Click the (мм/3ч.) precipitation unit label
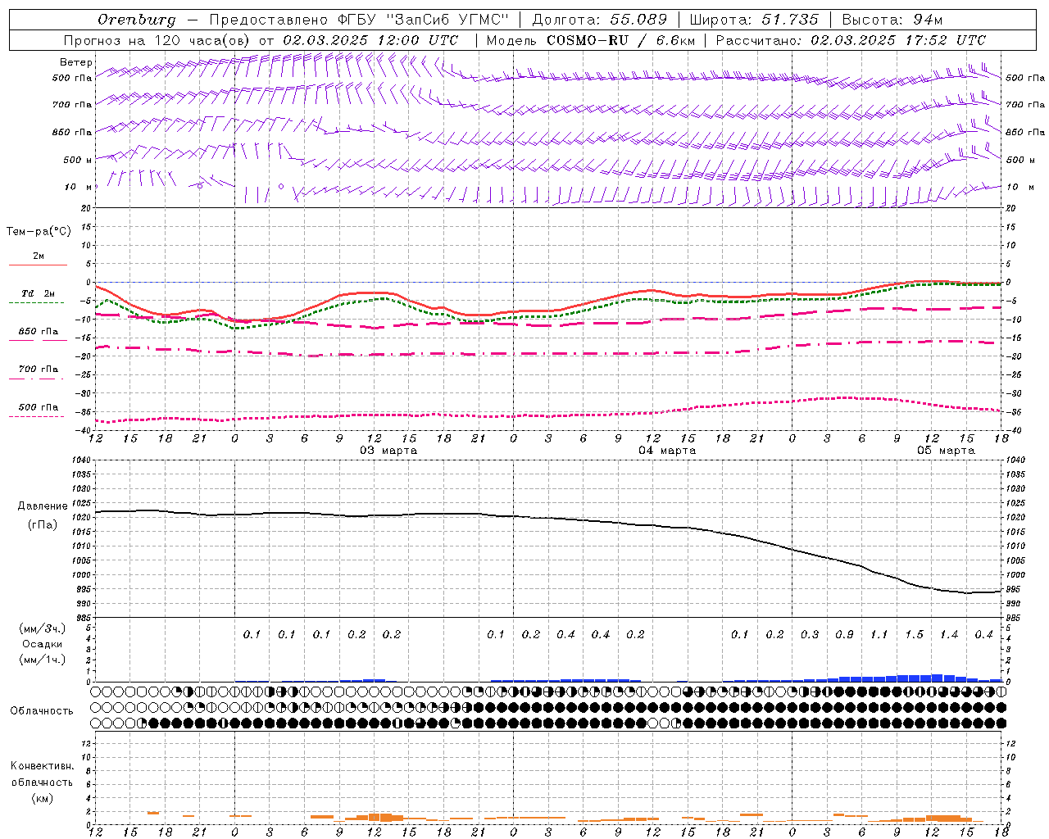This screenshot has width=1049, height=839. click(43, 628)
